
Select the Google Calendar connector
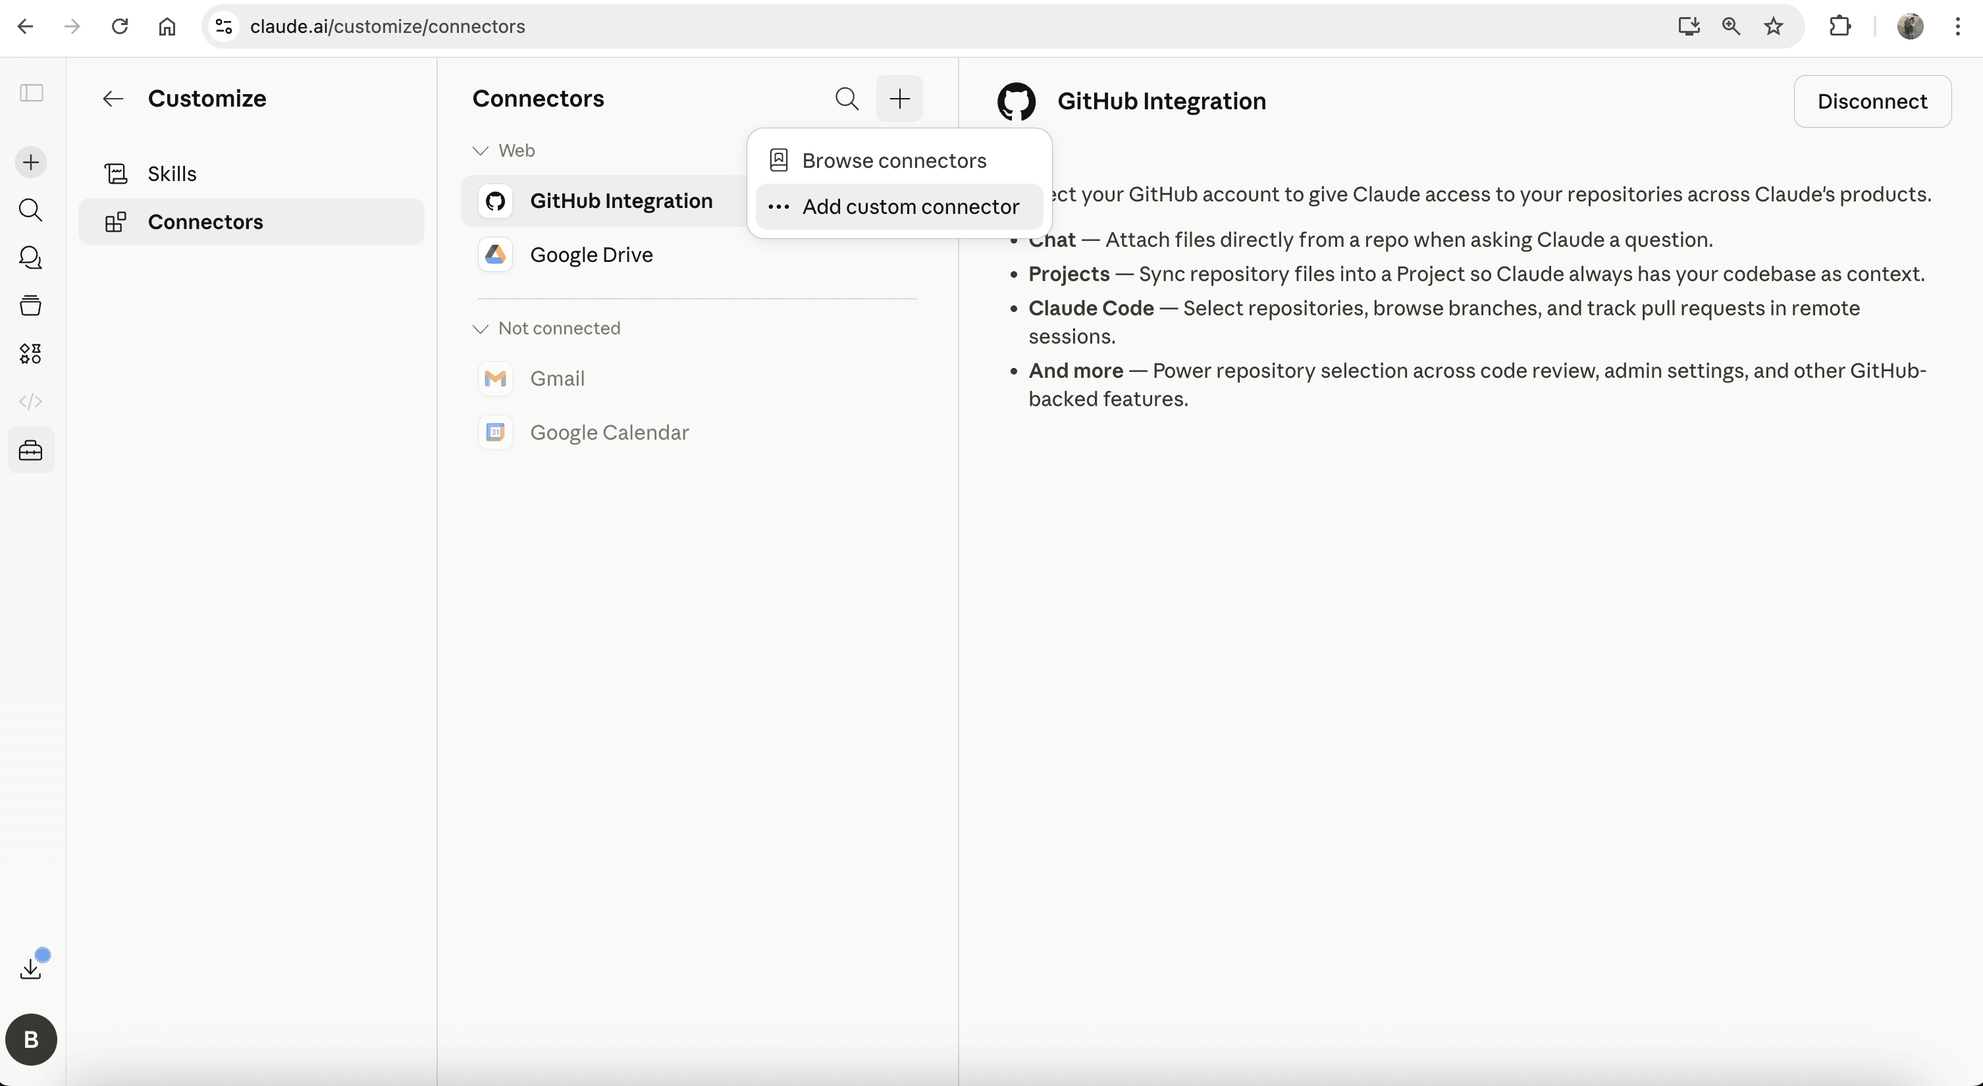click(697, 432)
